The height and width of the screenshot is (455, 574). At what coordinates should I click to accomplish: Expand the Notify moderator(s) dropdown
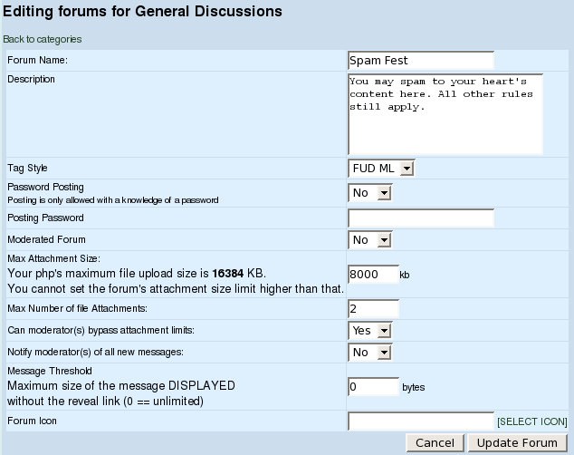coord(369,352)
